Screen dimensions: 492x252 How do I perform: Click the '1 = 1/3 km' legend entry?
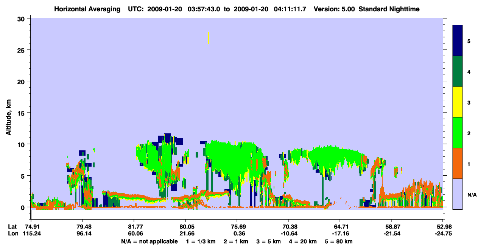tap(201, 241)
